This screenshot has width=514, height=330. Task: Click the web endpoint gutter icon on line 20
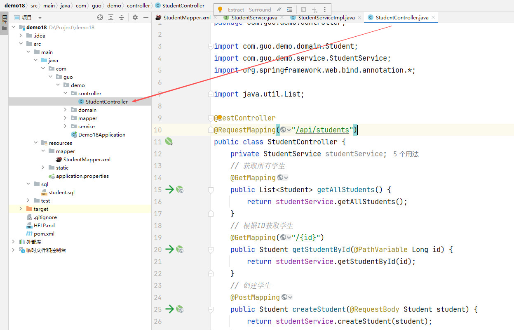tap(180, 250)
